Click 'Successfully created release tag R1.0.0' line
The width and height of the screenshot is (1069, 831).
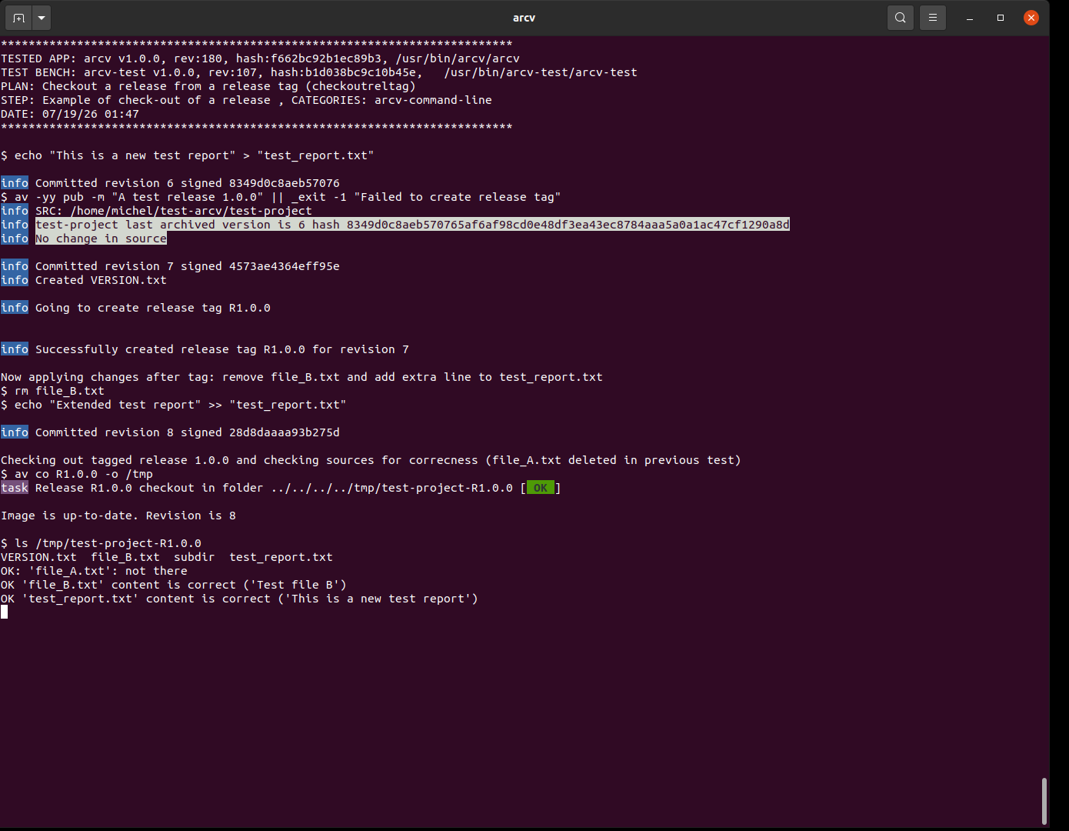tap(222, 349)
